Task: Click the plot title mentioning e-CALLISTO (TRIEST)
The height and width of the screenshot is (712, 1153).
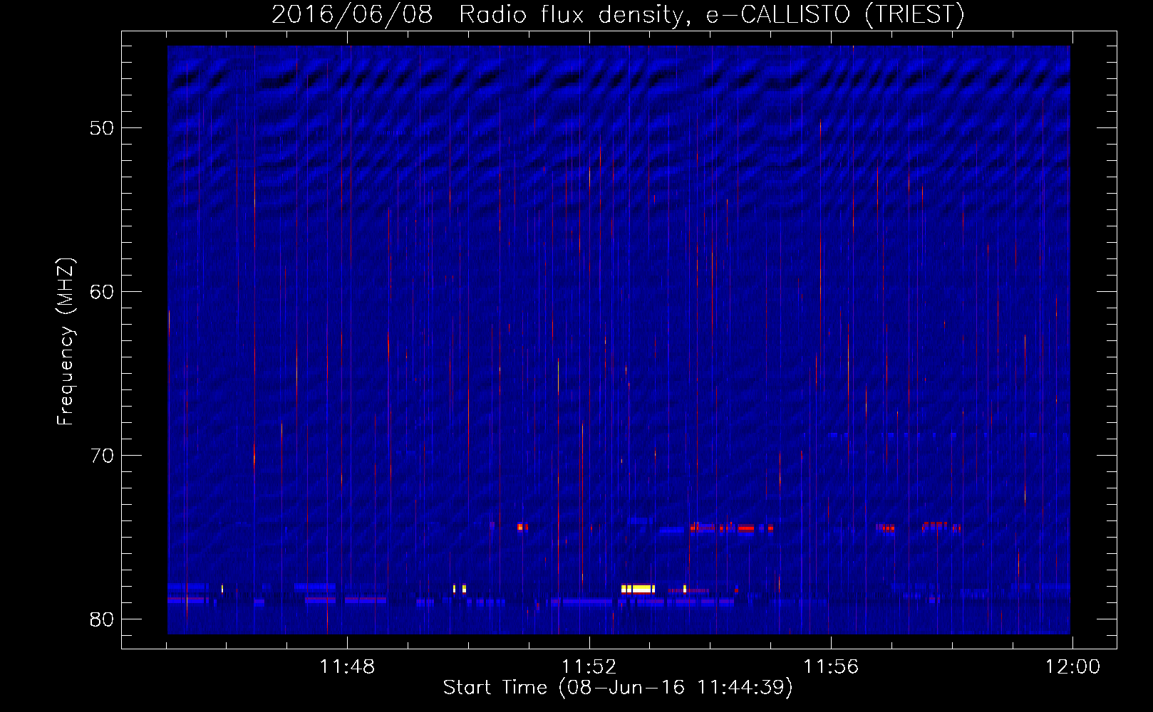Action: (x=618, y=14)
